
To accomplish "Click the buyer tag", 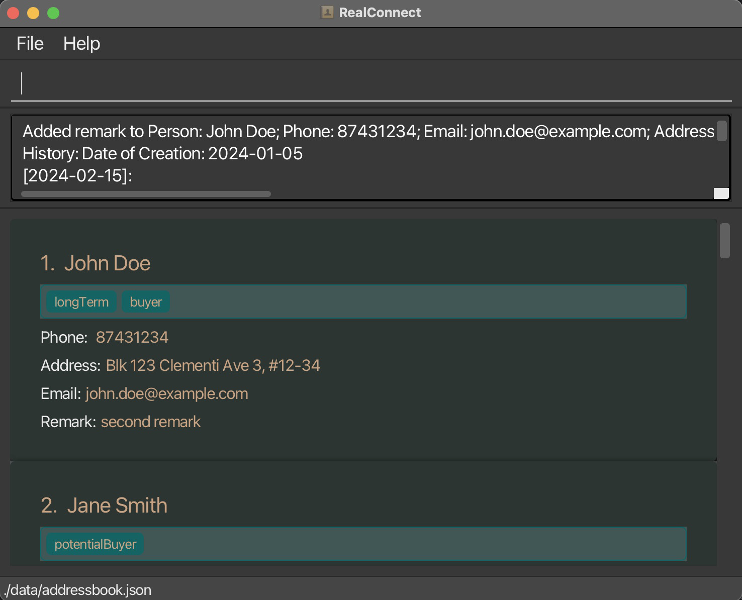I will tap(146, 302).
